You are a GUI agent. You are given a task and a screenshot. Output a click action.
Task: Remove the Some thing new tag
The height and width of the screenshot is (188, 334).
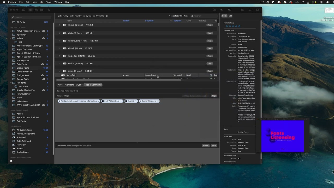(140, 101)
